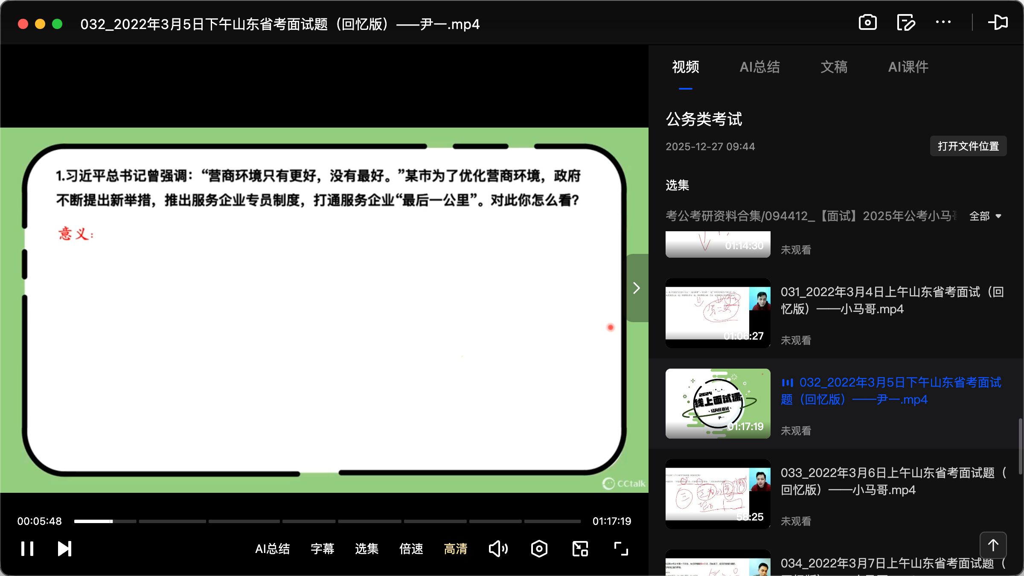Enter picture-in-picture mode
Viewport: 1024px width, 576px height.
(x=579, y=549)
